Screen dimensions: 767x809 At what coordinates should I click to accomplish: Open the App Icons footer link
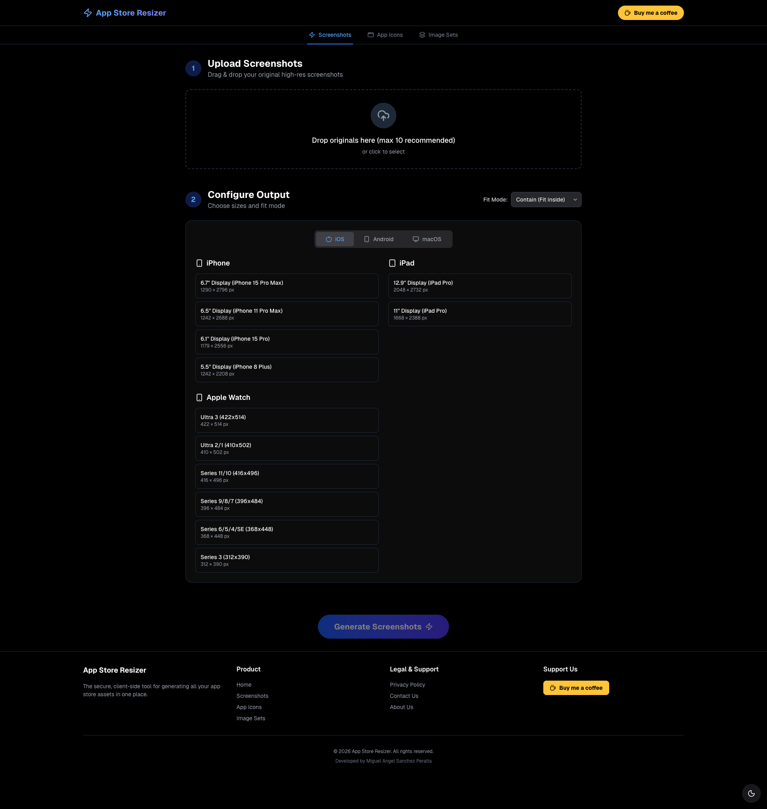tap(249, 707)
